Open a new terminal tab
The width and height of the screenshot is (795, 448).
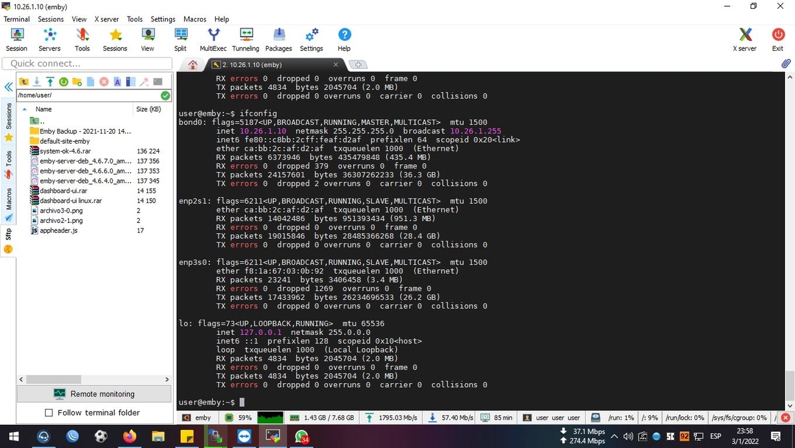(x=358, y=65)
